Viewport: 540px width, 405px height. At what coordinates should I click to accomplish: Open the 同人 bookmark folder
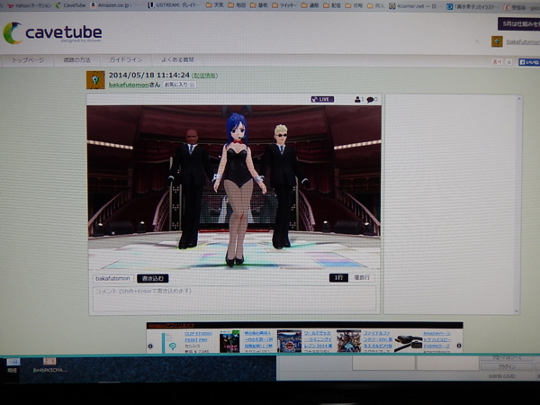(375, 5)
